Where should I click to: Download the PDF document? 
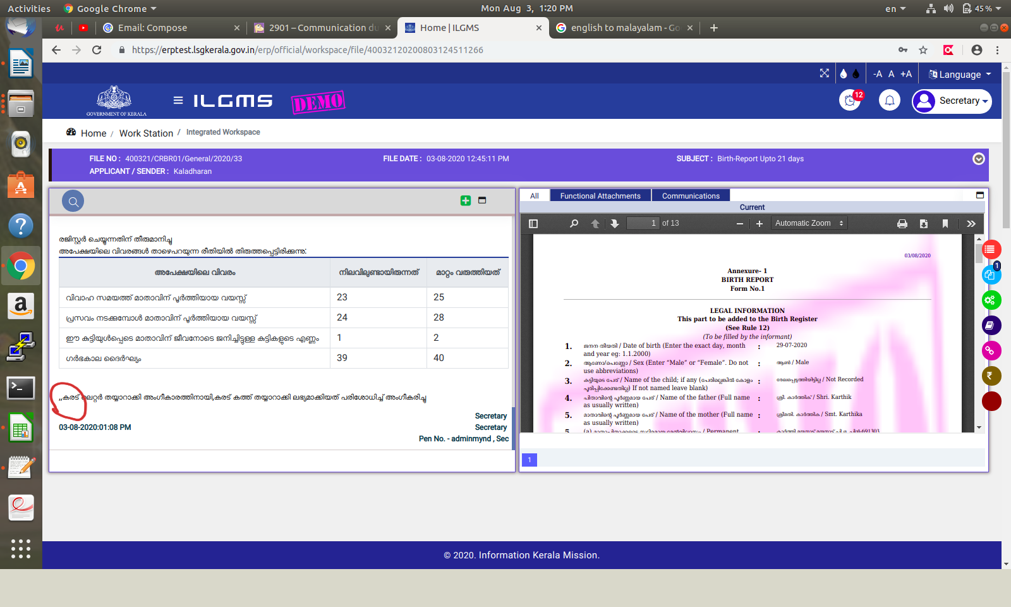(x=924, y=224)
